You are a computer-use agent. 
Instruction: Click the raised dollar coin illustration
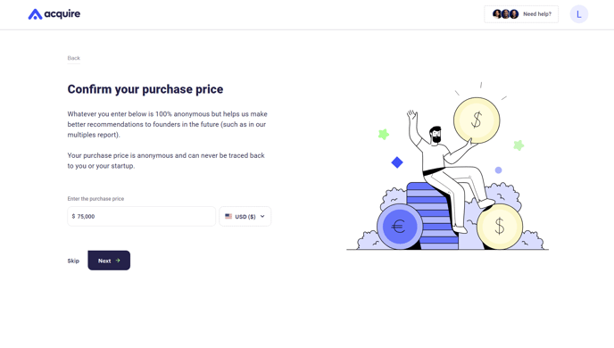[x=477, y=120]
